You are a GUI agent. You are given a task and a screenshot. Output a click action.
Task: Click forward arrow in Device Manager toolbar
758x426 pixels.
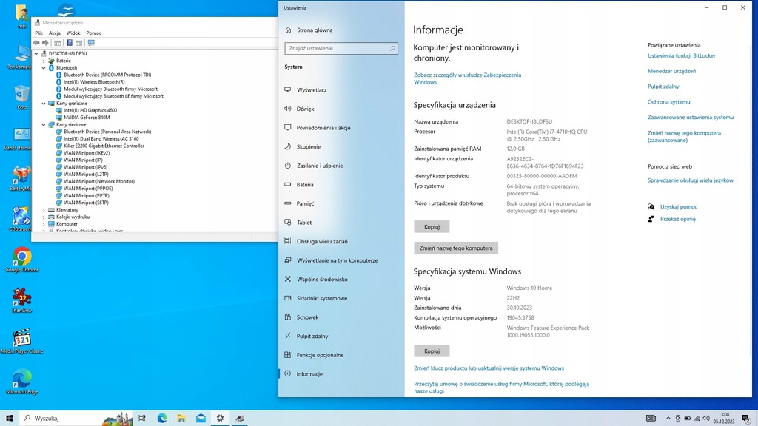click(45, 43)
